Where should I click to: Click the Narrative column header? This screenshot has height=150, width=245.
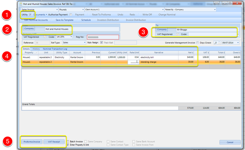click(x=159, y=53)
